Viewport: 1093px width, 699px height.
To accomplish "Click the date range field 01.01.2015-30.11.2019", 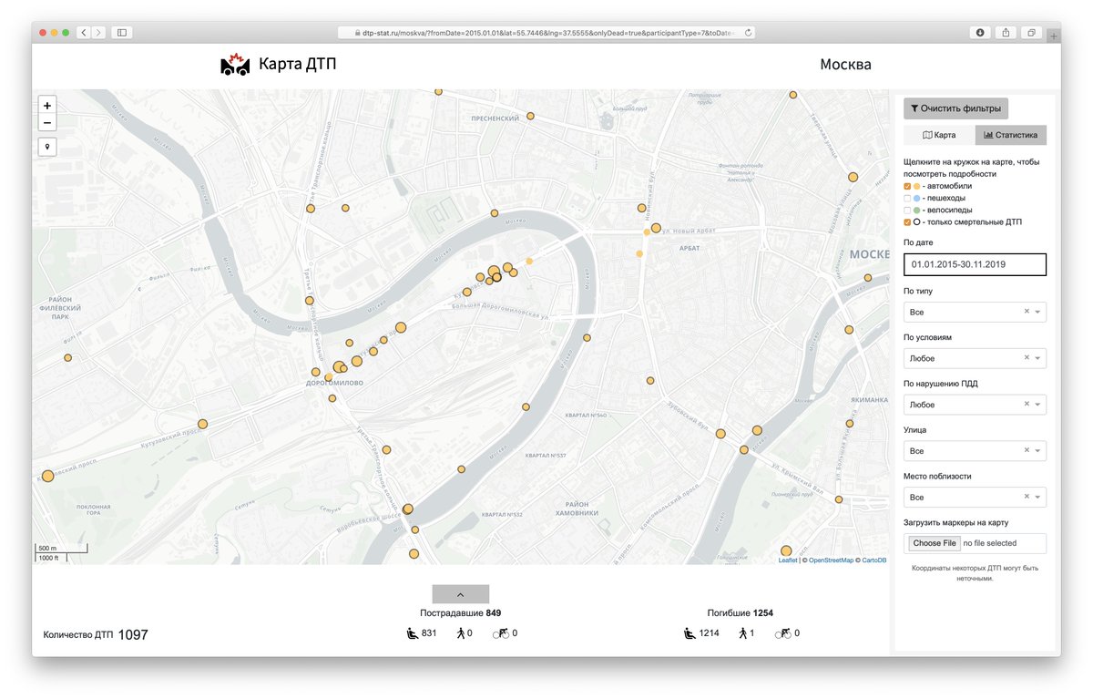I will click(x=975, y=264).
